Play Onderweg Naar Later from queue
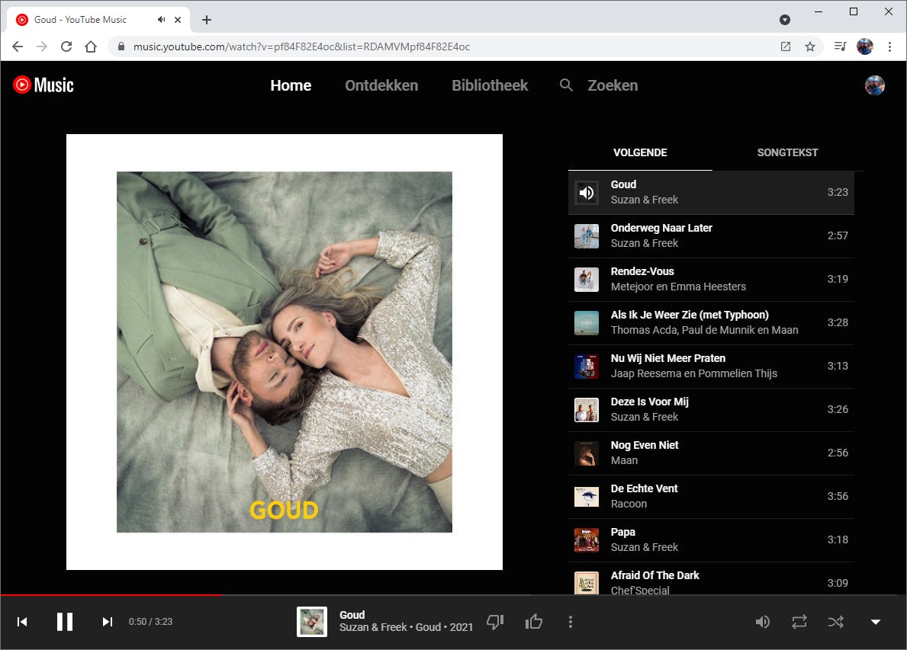This screenshot has height=650, width=907. [711, 235]
